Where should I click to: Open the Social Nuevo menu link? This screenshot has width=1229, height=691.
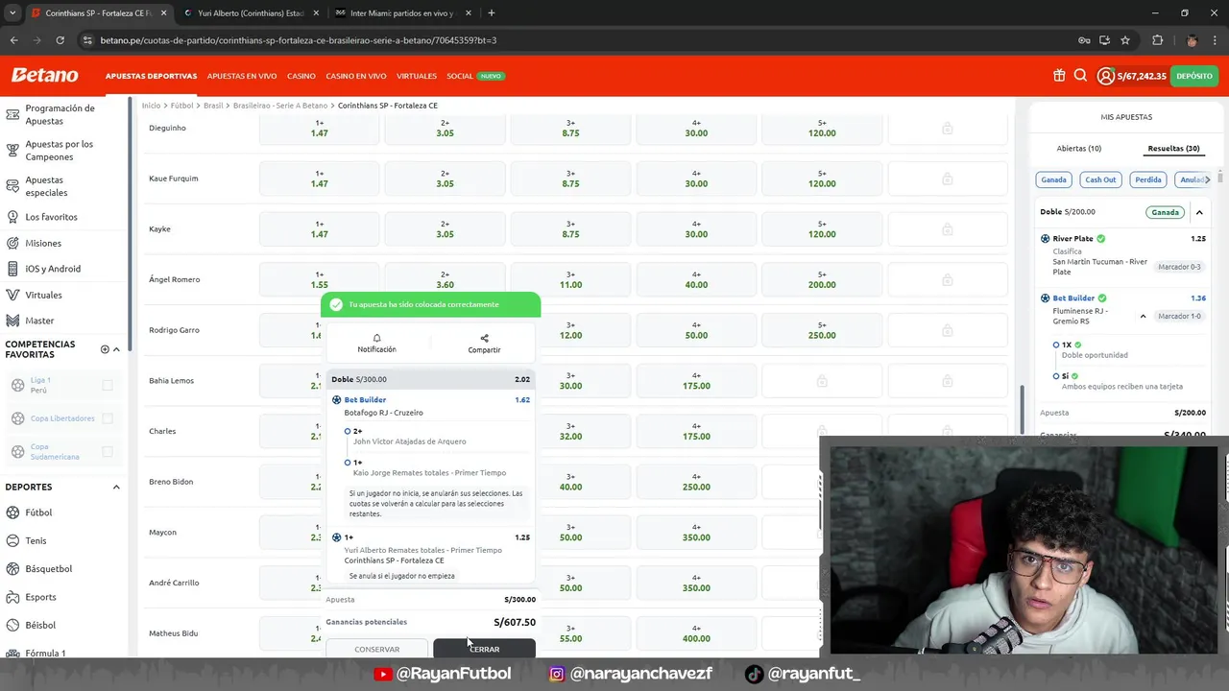point(475,76)
